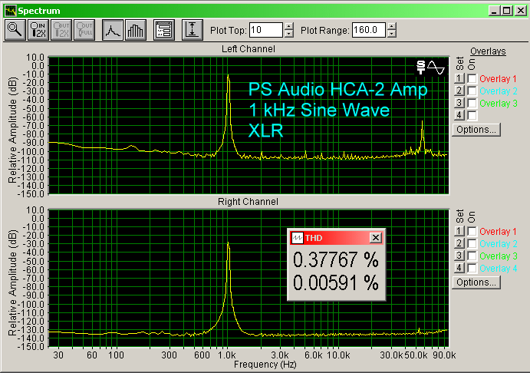Set overlay 4 for right channel
This screenshot has width=530, height=373.
click(459, 268)
